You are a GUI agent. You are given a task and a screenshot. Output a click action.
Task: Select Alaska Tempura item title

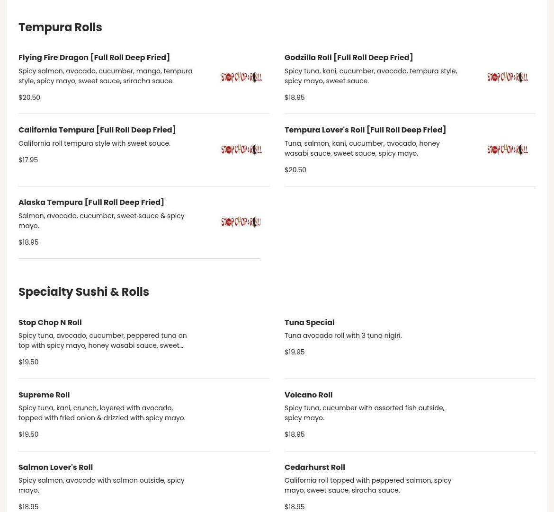[91, 202]
